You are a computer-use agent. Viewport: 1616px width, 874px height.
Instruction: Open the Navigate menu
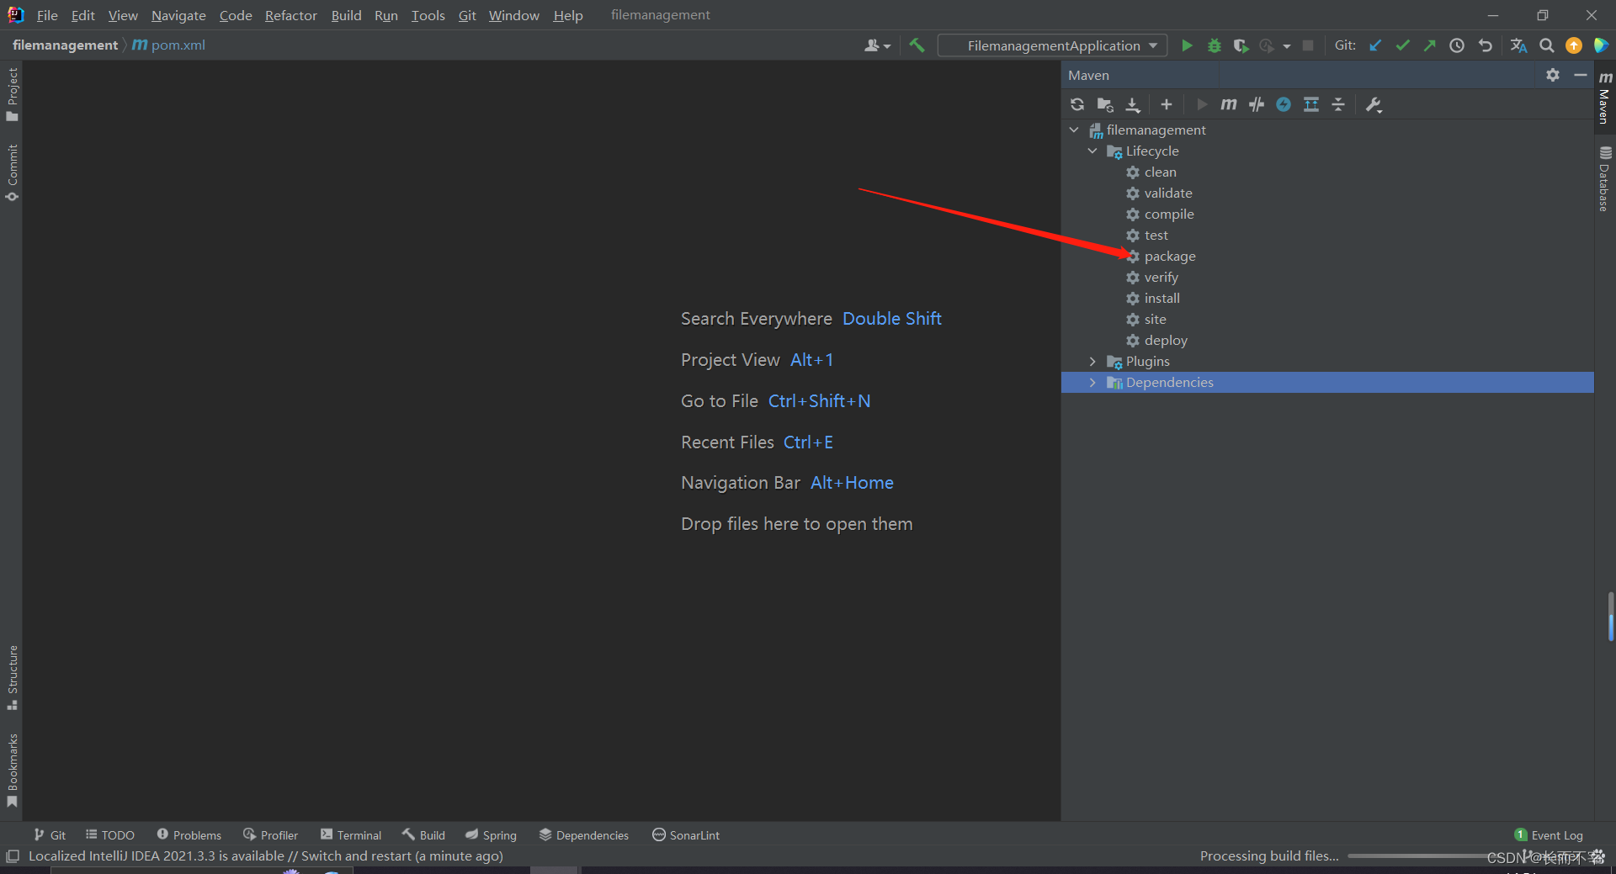pyautogui.click(x=178, y=15)
